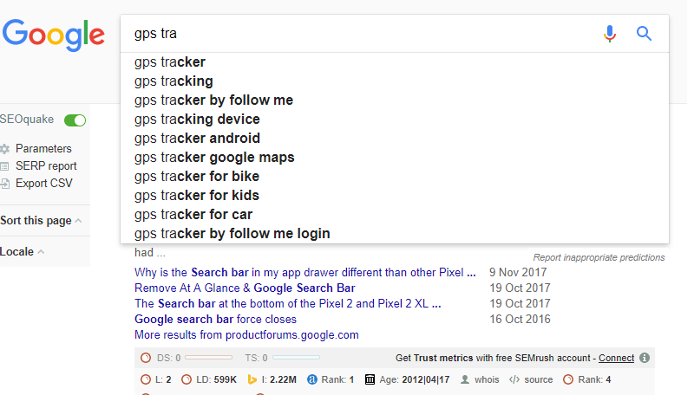
Task: Click the blue magnifier search icon
Action: pyautogui.click(x=644, y=34)
